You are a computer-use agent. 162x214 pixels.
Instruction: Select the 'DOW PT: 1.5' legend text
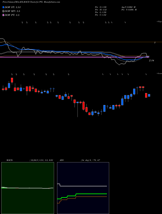click(x=12, y=15)
